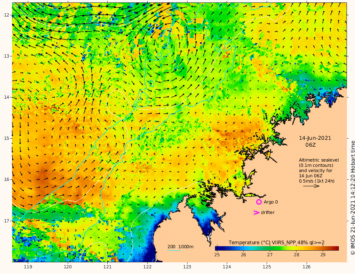Image resolution: width=355 pixels, height=274 pixels.
Task: Click the 26 value on temperature scale
Action: (243, 255)
